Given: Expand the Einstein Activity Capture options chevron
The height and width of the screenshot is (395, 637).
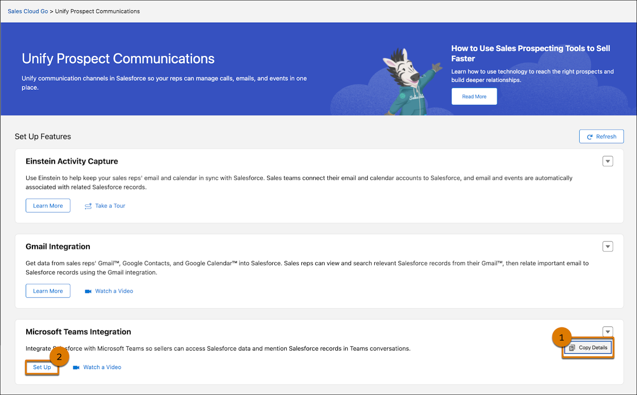Looking at the screenshot, I should (x=608, y=161).
